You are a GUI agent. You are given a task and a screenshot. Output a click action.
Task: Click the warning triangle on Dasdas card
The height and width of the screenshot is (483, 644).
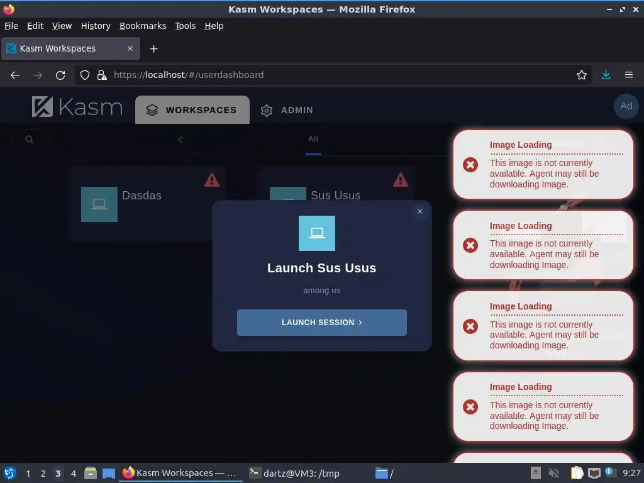[211, 180]
